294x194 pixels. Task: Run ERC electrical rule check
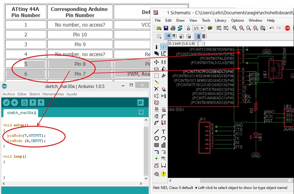[156, 174]
